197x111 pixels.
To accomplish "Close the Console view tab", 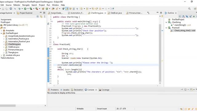I will 96,90.
